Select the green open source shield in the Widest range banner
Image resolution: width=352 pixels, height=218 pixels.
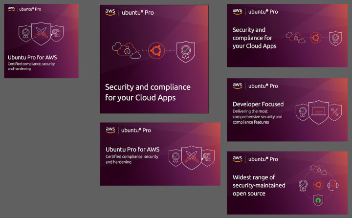click(x=318, y=200)
